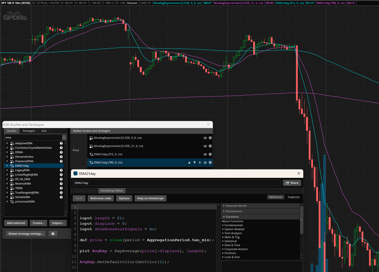Click the editor Options button

tap(124, 198)
